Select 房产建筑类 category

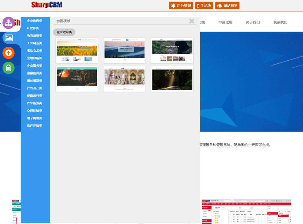click(x=35, y=126)
